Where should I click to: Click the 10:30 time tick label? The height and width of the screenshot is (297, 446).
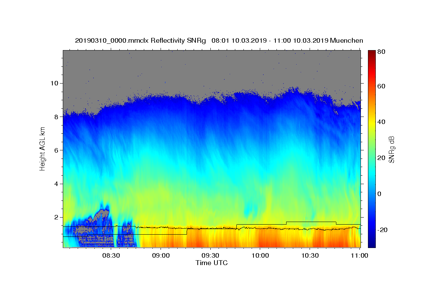310,256
